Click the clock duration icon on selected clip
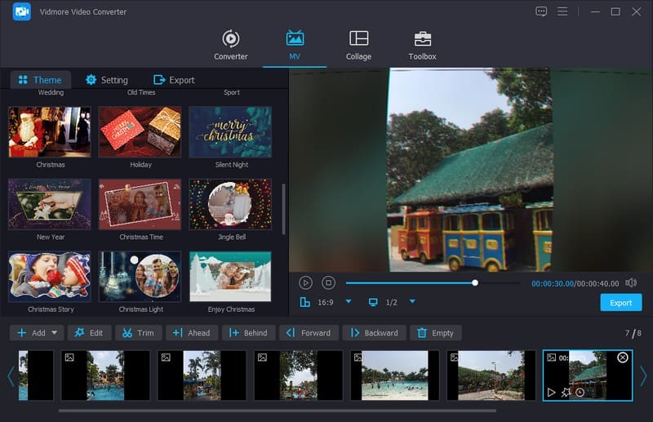 [580, 393]
